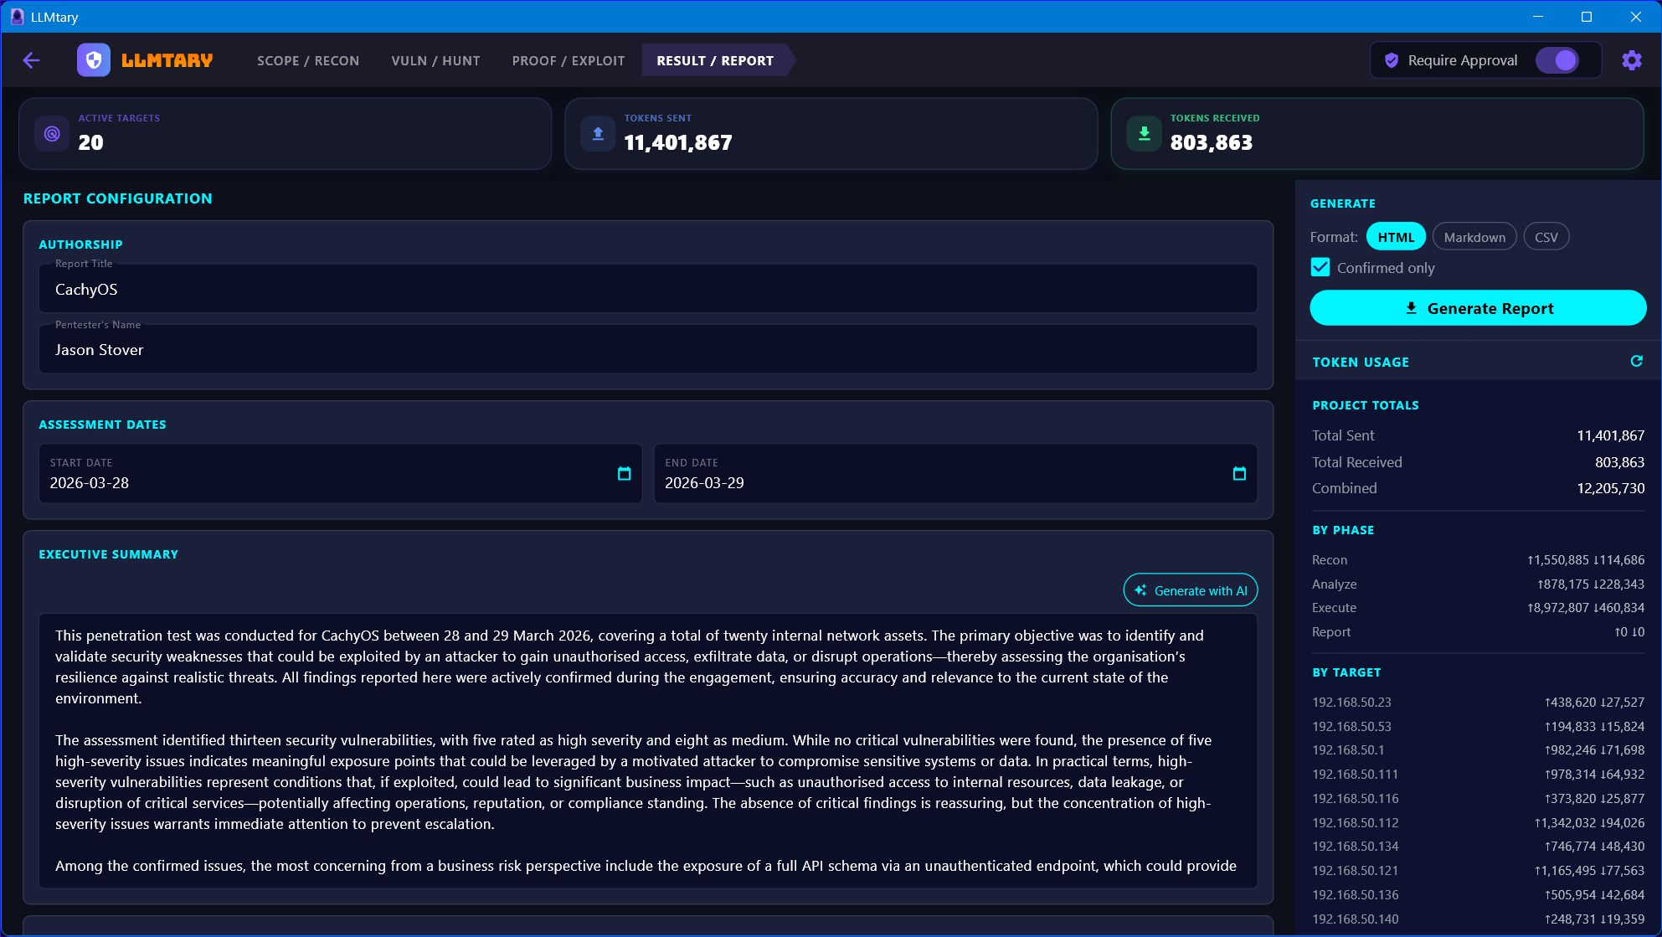The width and height of the screenshot is (1662, 937).
Task: Select the Markdown format option
Action: [x=1474, y=236]
